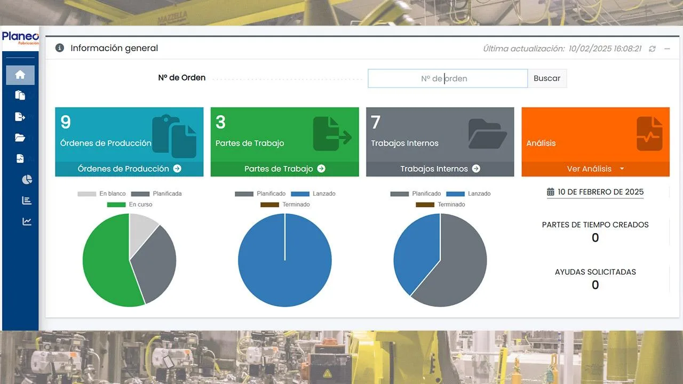The width and height of the screenshot is (683, 384).
Task: Toggle Lanzado legend in Trabajos Internos chart
Action: [468, 194]
